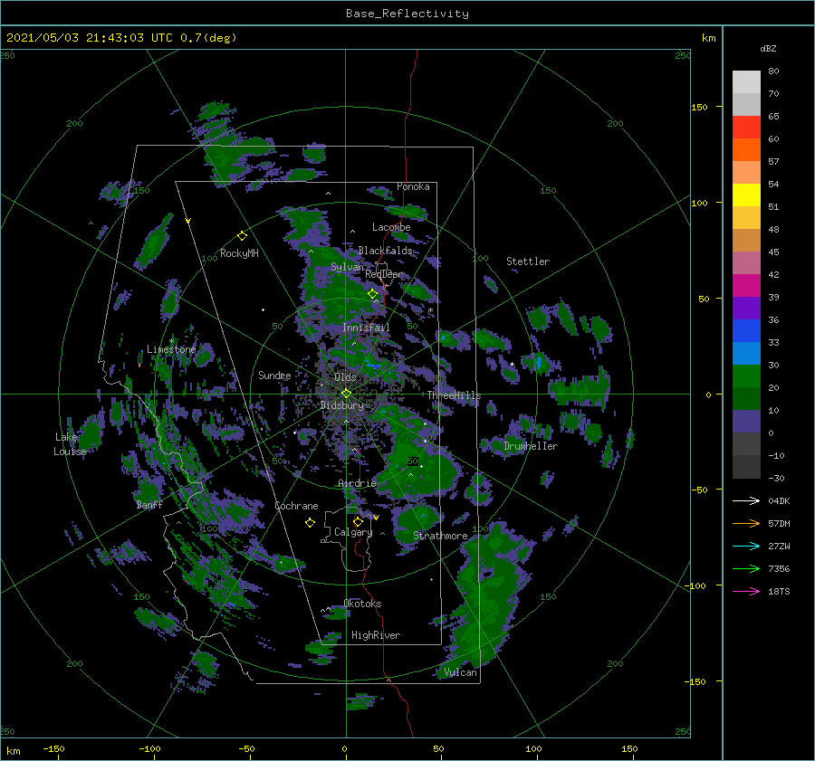Click the Base_Reflectivity title text

pos(407,14)
